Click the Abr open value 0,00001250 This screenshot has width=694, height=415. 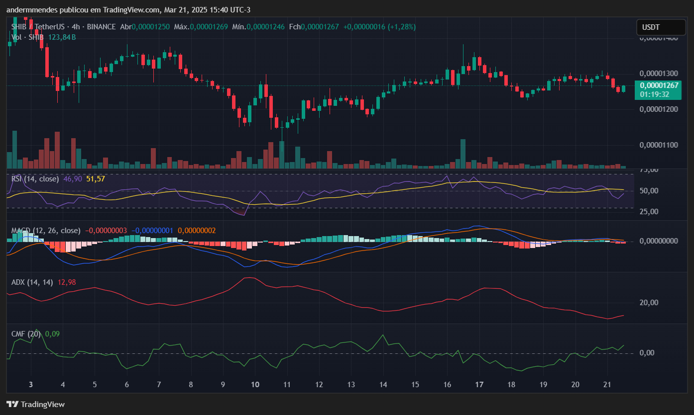coord(151,27)
